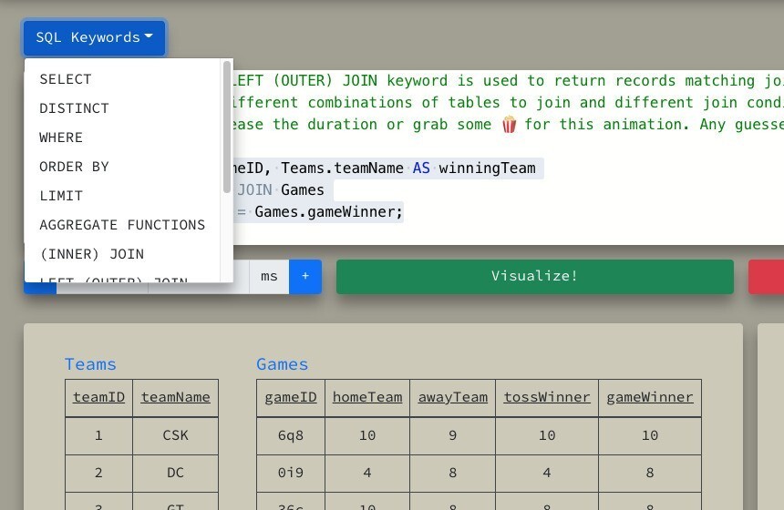Screen dimensions: 784x510
Task: Choose LIMIT from keyword menu
Action: coord(122,196)
